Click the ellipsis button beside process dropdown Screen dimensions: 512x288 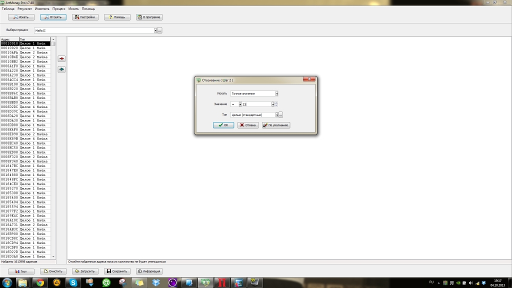click(x=159, y=30)
